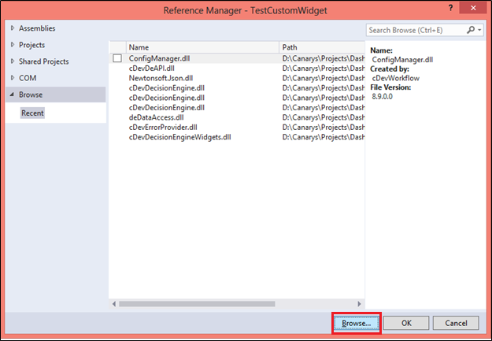The image size is (492, 341).
Task: Click the Cancel button
Action: [456, 323]
